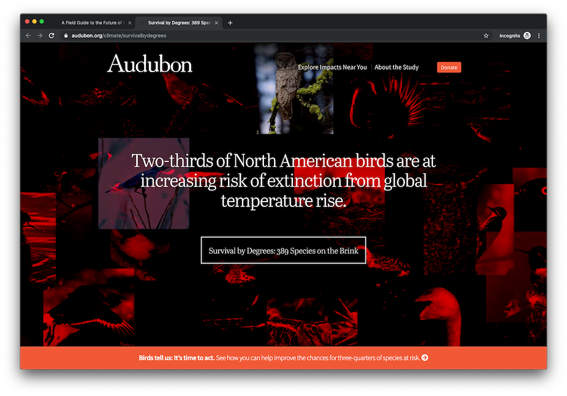The image size is (567, 396).
Task: Click the padlock site security icon
Action: (x=66, y=35)
